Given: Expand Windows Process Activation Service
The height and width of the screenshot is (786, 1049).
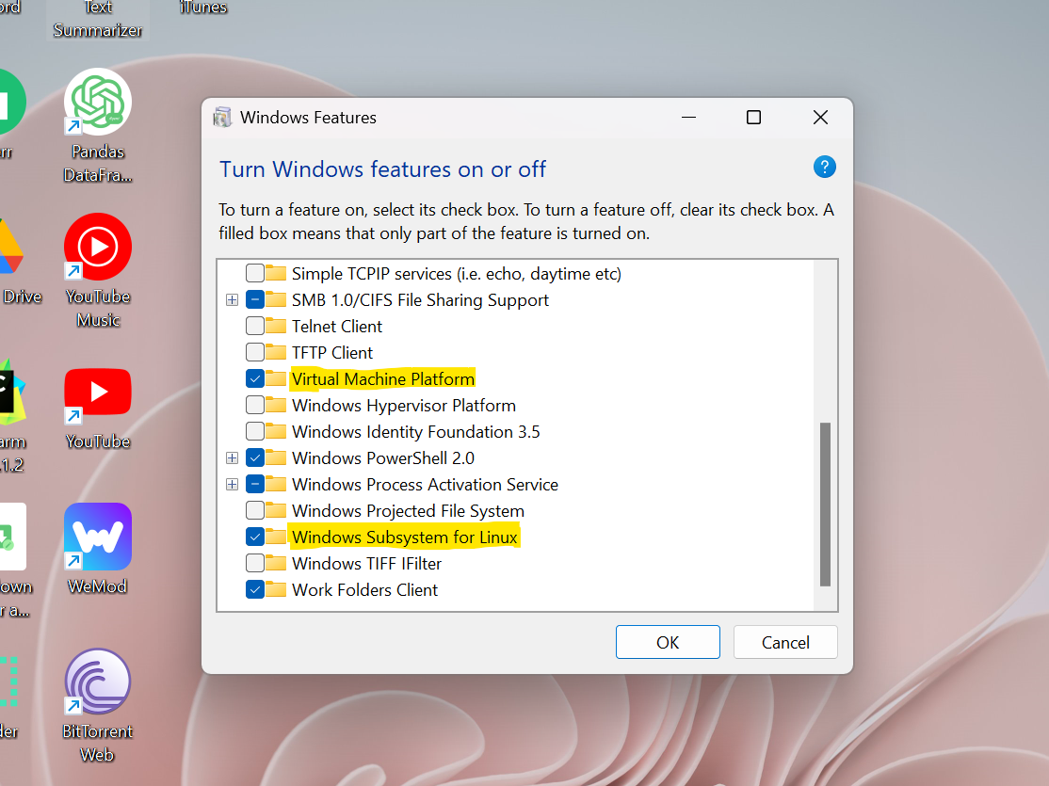Looking at the screenshot, I should [233, 484].
